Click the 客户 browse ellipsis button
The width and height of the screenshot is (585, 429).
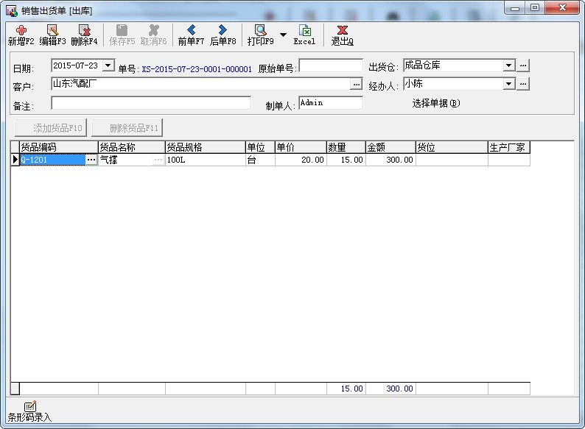[x=356, y=85]
